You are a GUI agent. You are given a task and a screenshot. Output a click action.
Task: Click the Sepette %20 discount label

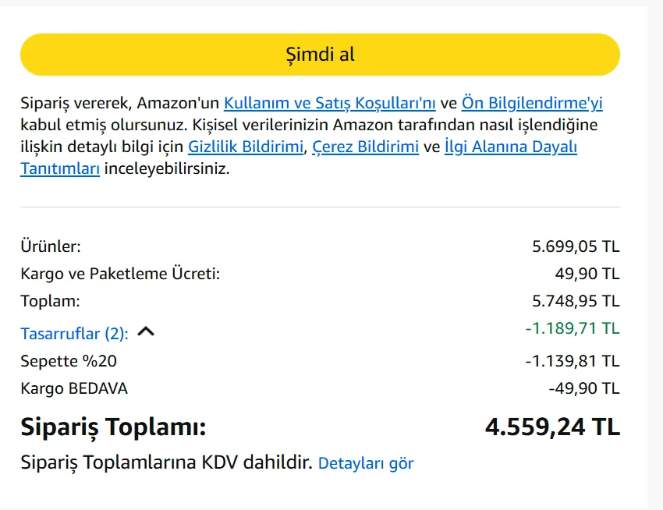coord(69,361)
